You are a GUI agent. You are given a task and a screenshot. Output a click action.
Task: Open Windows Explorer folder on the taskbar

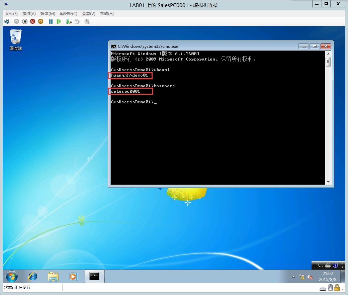pyautogui.click(x=53, y=277)
